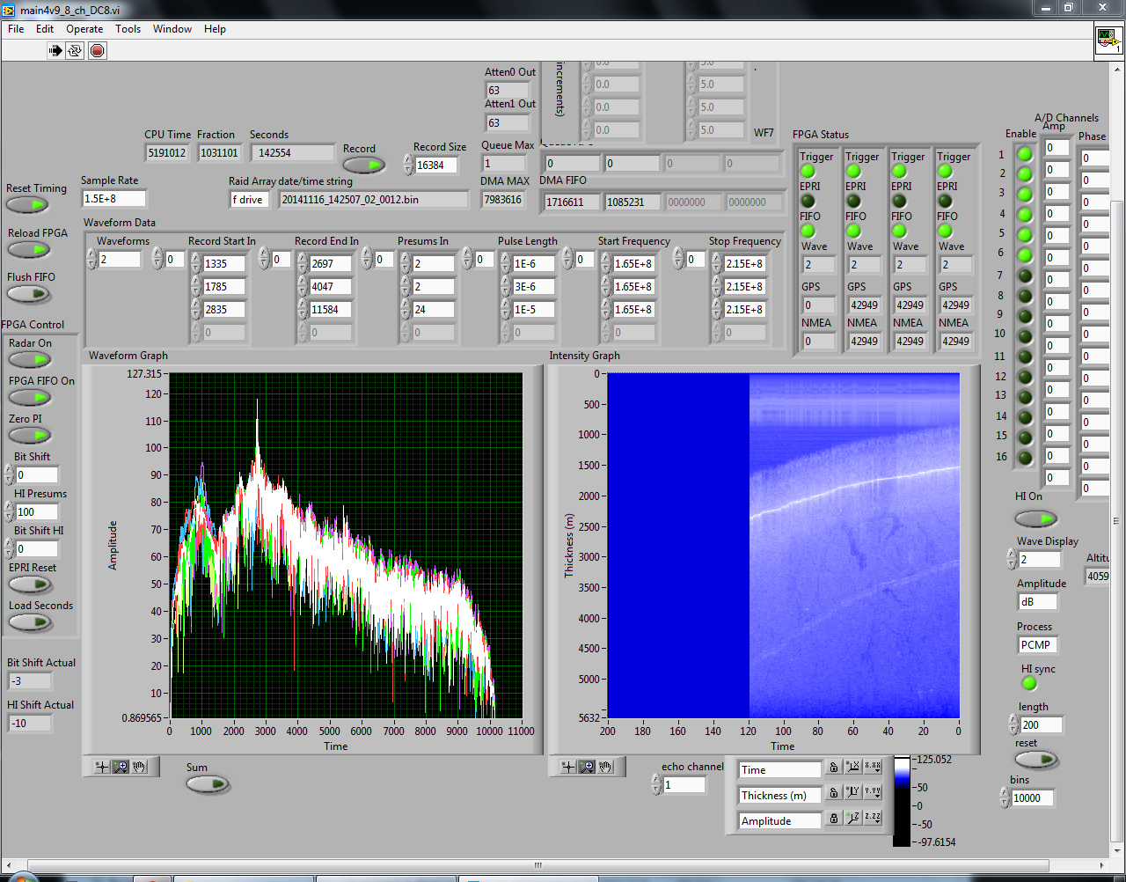The image size is (1126, 882).
Task: Open the Process PCMP selector
Action: [x=1036, y=645]
